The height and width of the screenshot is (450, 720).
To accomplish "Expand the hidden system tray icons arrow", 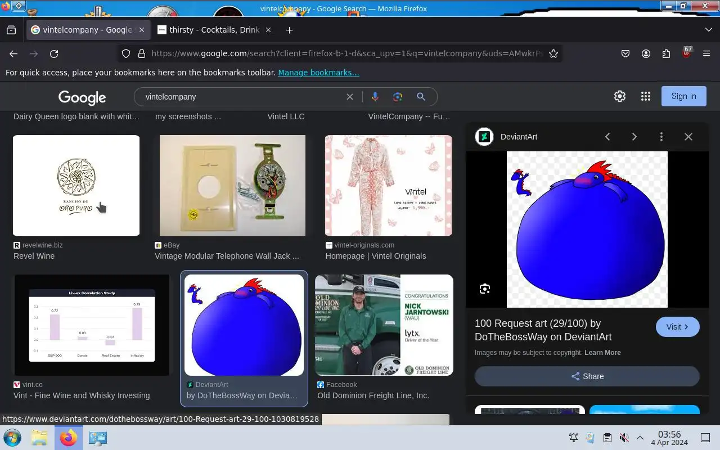I will (640, 438).
